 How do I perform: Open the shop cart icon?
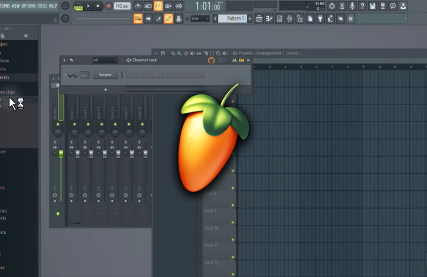click(350, 18)
